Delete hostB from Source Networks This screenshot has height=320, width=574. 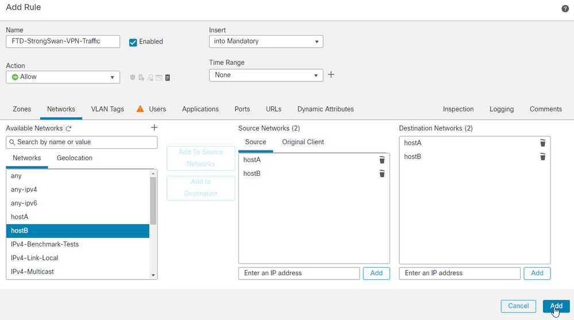click(x=382, y=174)
